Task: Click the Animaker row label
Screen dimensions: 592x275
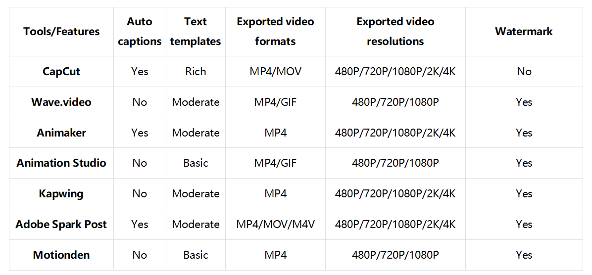Action: [x=61, y=133]
